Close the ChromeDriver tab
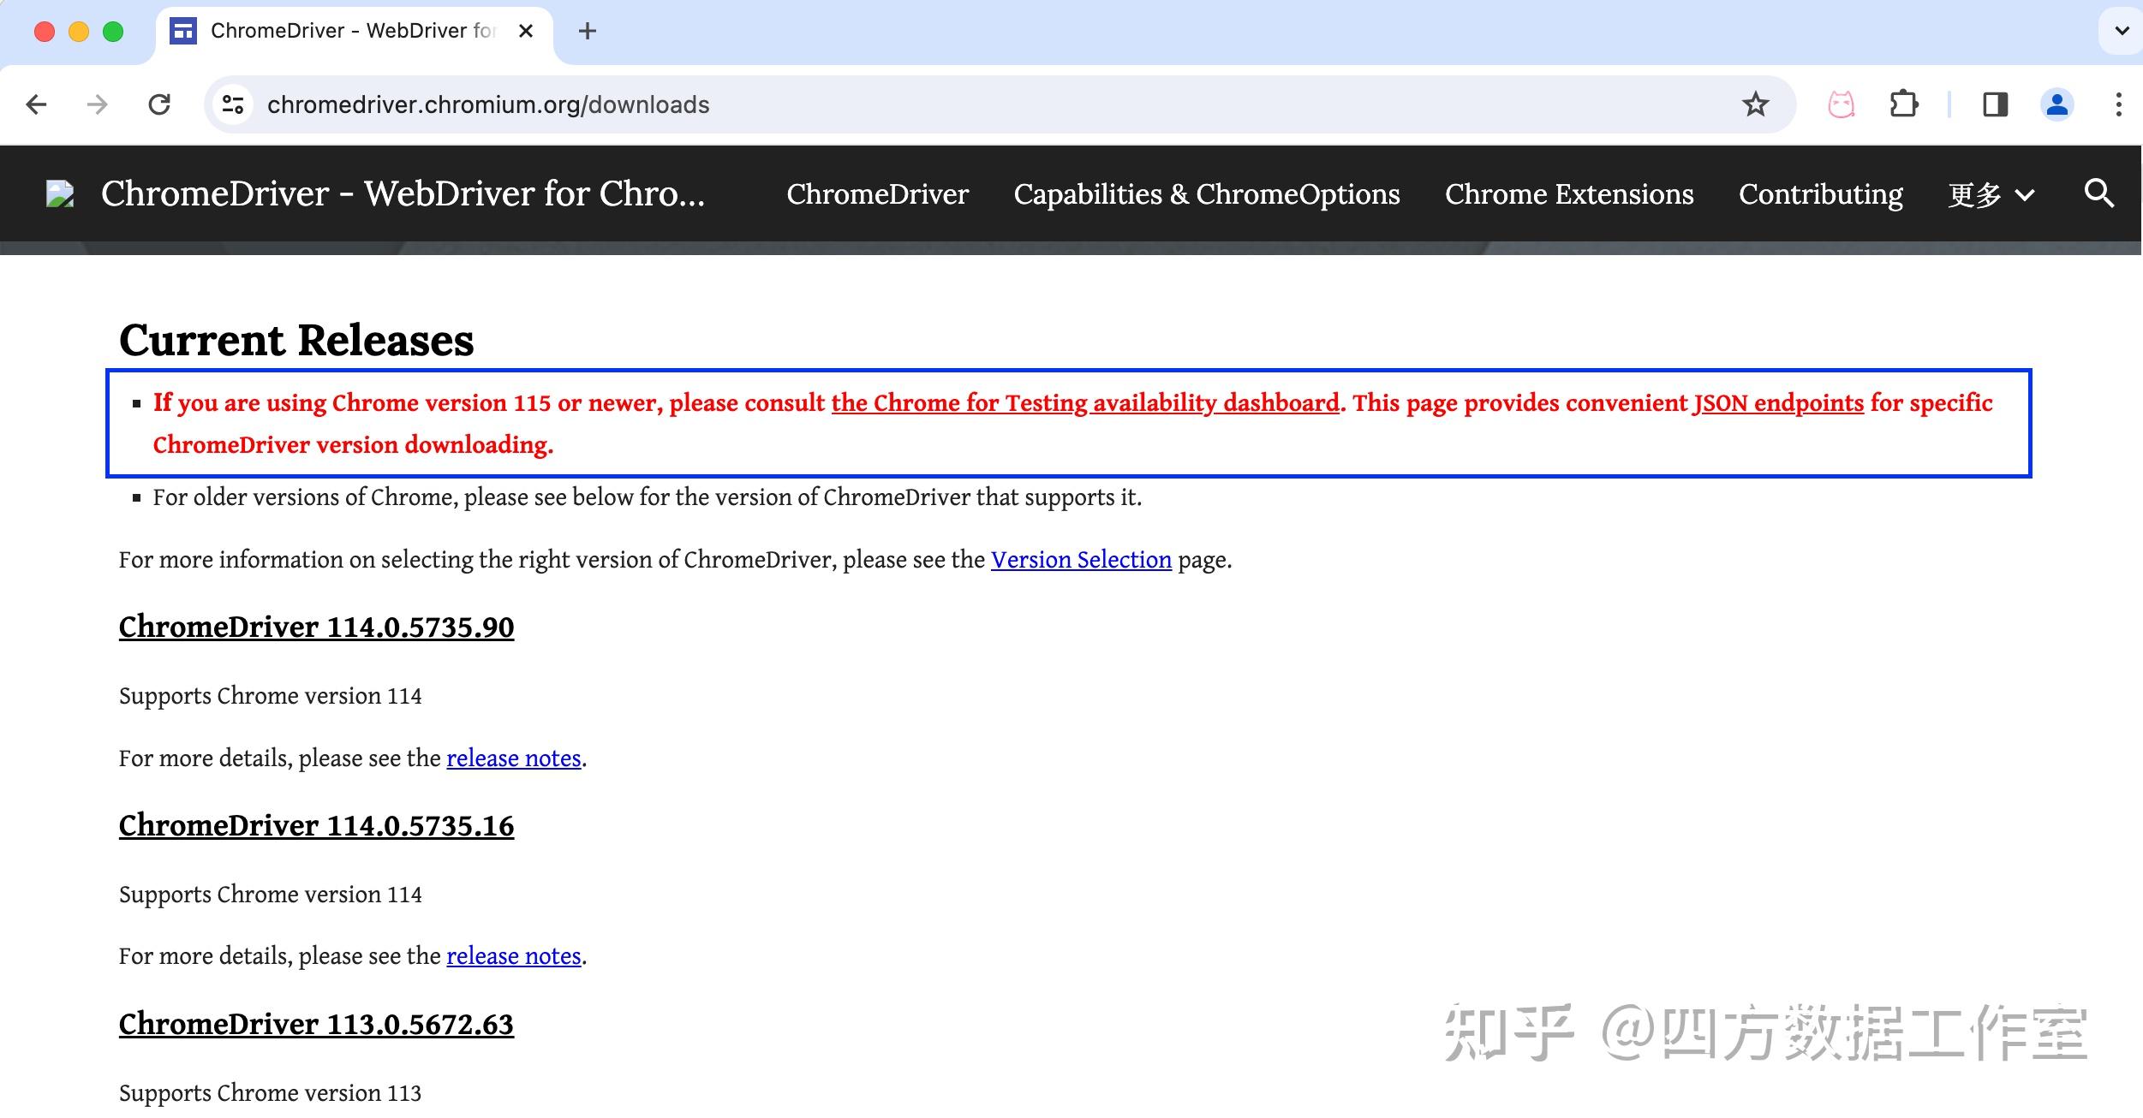2143x1118 pixels. pyautogui.click(x=526, y=31)
